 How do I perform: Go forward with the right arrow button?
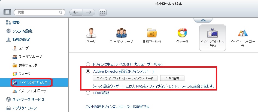pos(89,12)
